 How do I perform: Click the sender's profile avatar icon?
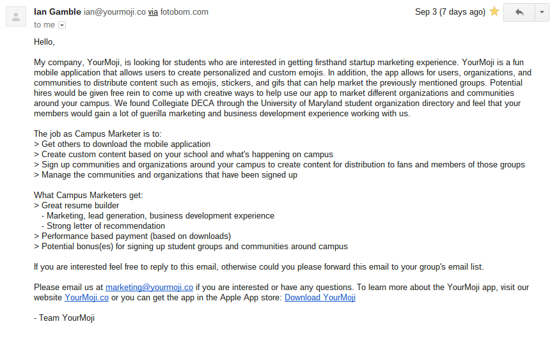(x=16, y=17)
